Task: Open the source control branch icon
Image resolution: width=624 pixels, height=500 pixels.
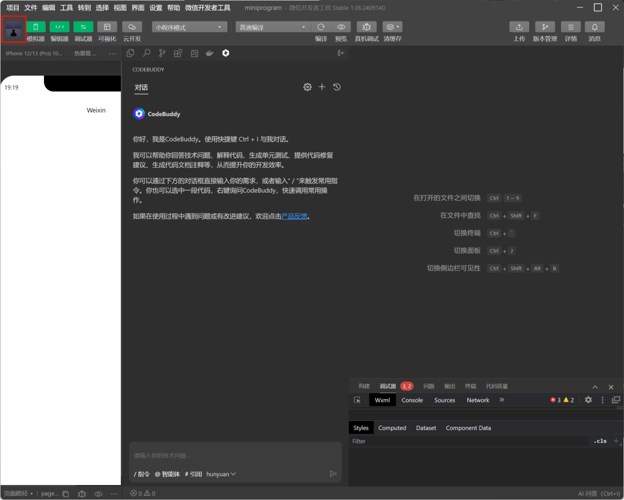Action: (162, 53)
